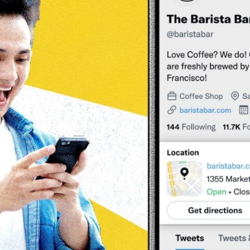Screen dimensions: 250x250
Task: Click the profile bio text
Action: [x=208, y=66]
